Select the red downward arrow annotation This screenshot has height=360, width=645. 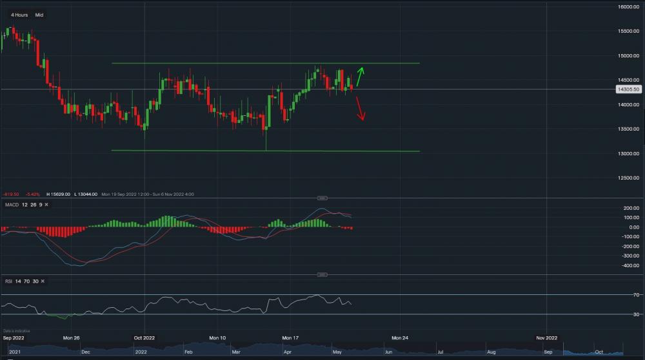click(361, 108)
